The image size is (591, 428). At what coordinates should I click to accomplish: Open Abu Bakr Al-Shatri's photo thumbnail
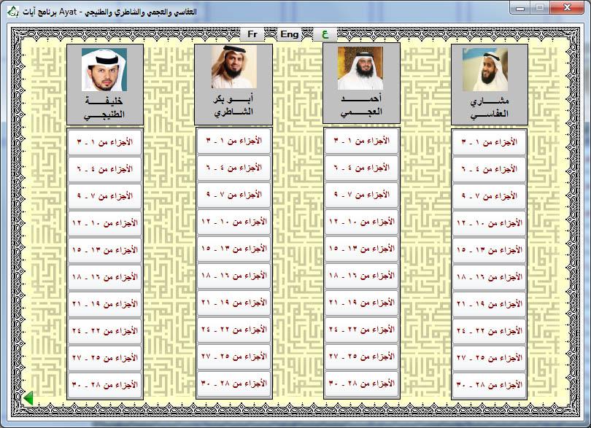pos(233,69)
